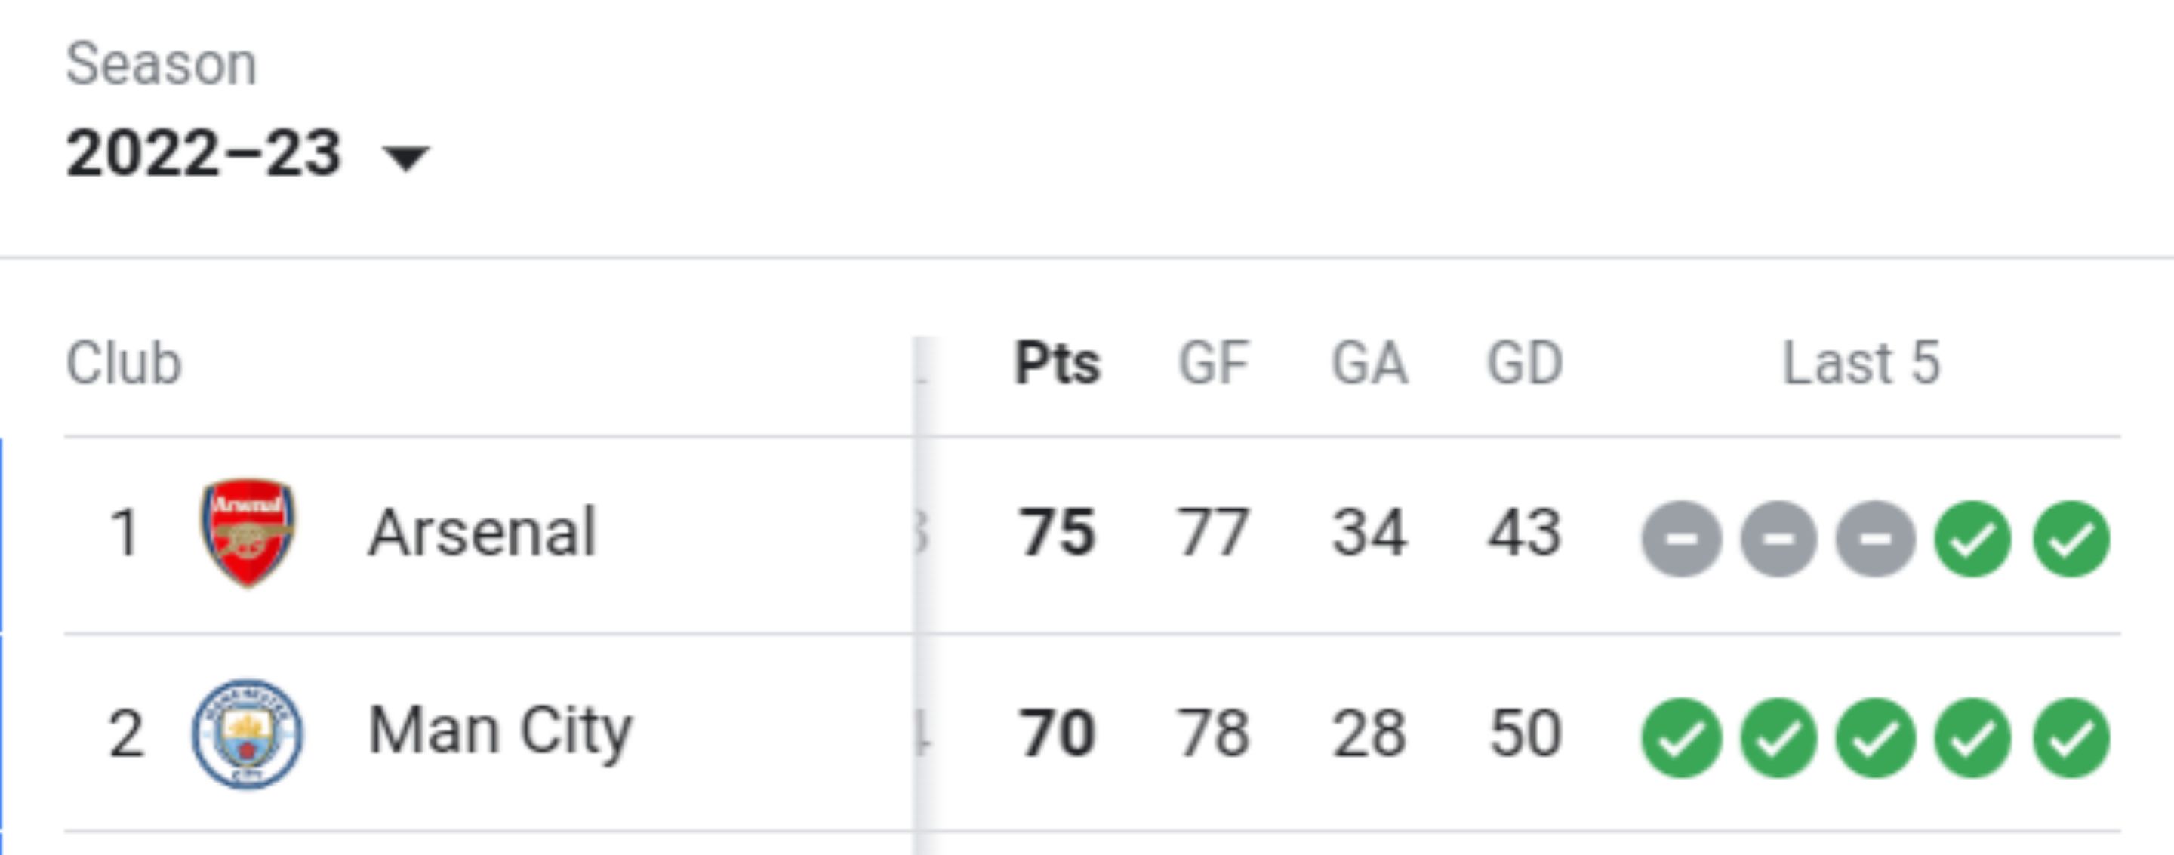This screenshot has height=855, width=2174.
Task: Open the Man City team link
Action: pyautogui.click(x=500, y=732)
